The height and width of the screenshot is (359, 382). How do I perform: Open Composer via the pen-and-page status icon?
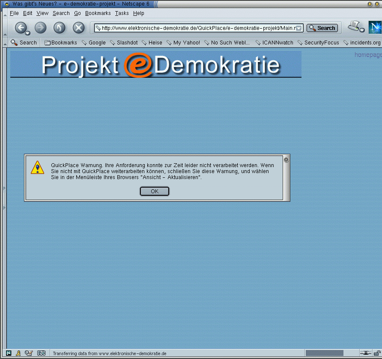coord(29,353)
